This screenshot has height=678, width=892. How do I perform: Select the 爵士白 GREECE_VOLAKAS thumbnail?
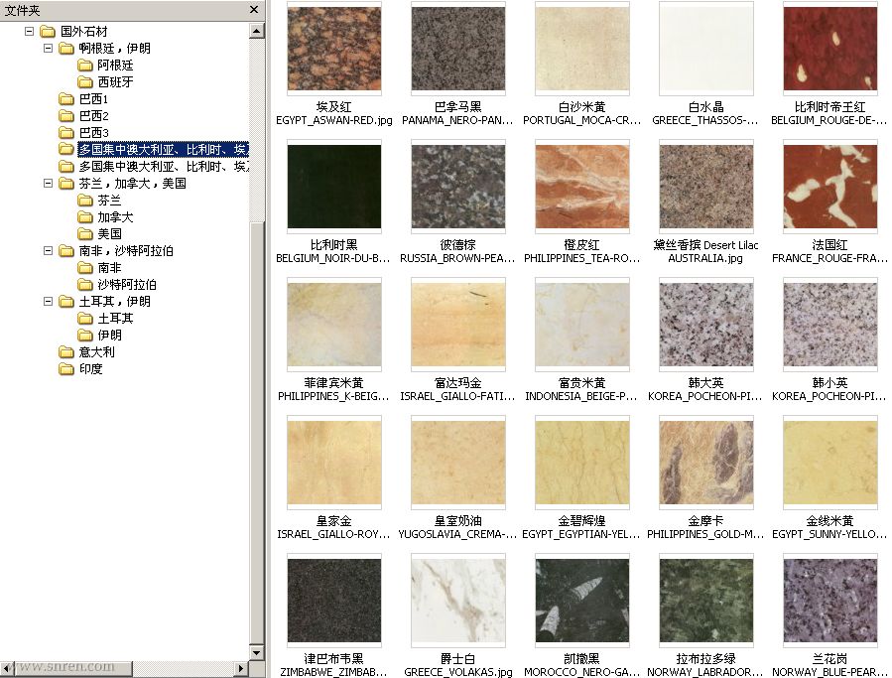point(458,601)
